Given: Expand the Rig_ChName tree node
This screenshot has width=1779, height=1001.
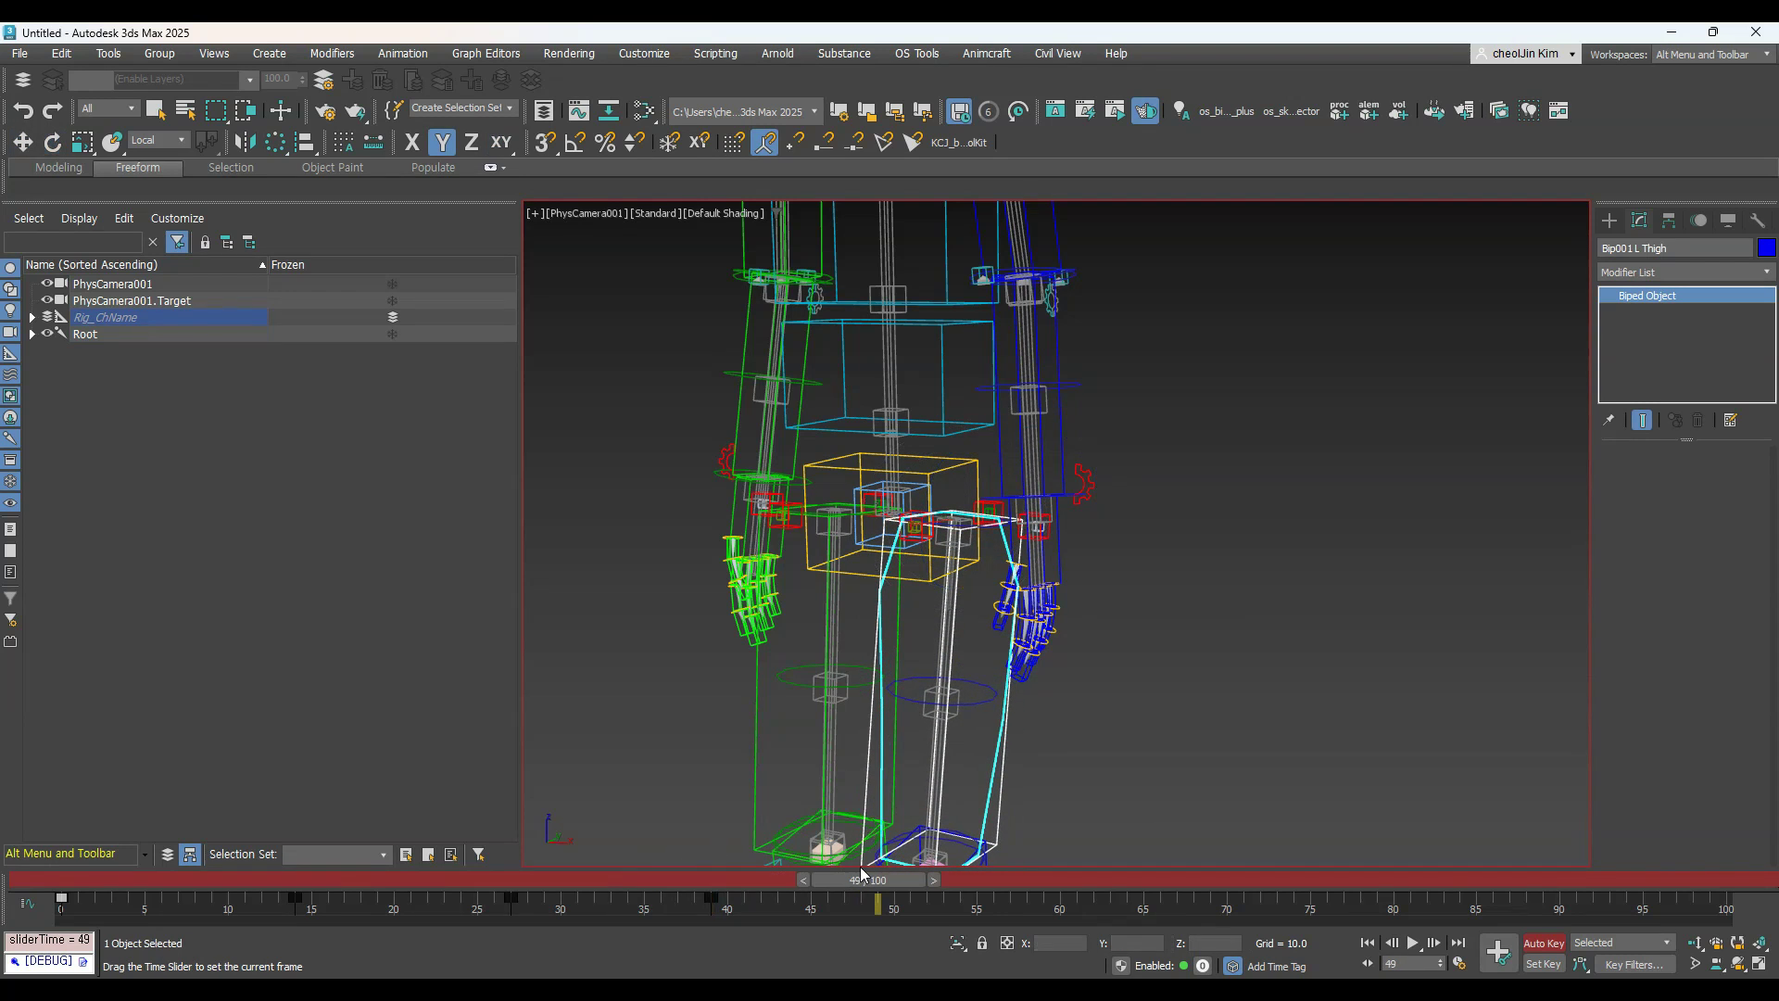Looking at the screenshot, I should pos(32,318).
